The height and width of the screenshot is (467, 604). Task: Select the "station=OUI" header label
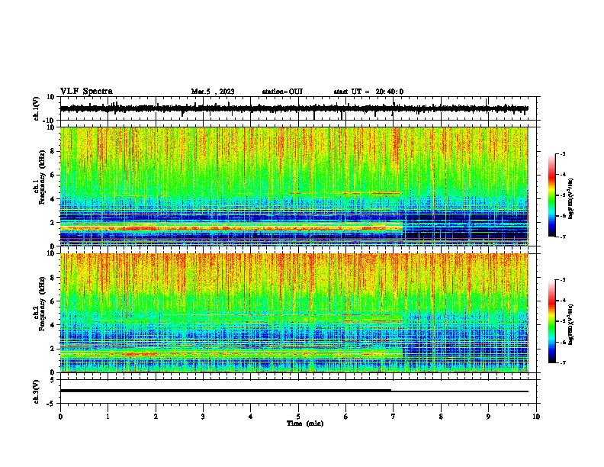[x=282, y=92]
